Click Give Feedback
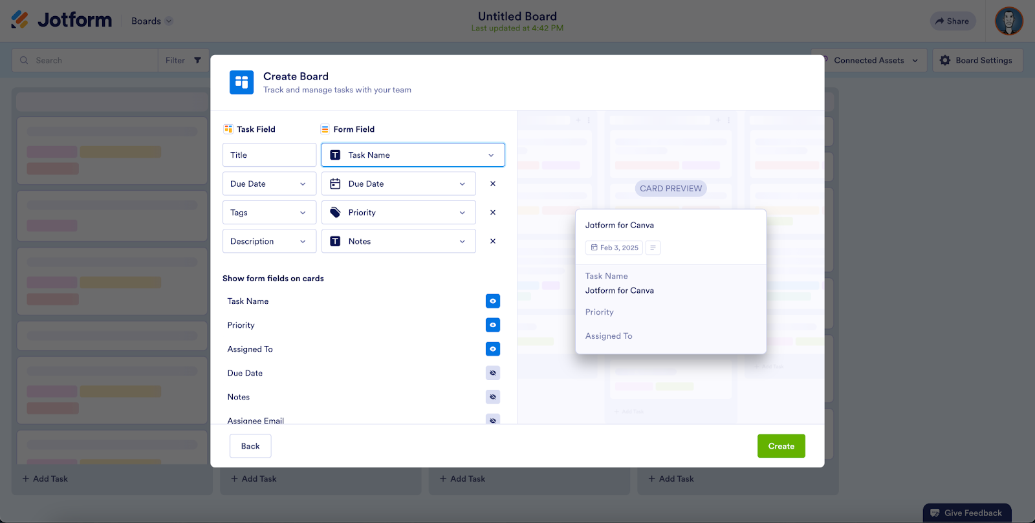The height and width of the screenshot is (523, 1035). [x=967, y=513]
